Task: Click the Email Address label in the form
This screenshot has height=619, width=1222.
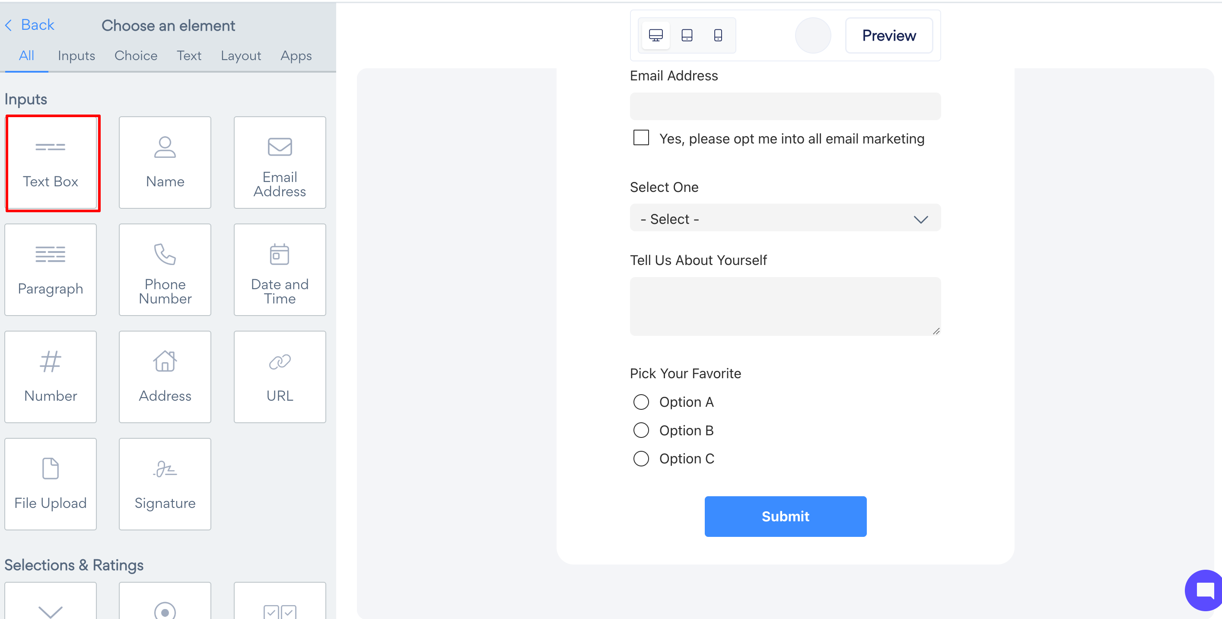Action: (x=674, y=76)
